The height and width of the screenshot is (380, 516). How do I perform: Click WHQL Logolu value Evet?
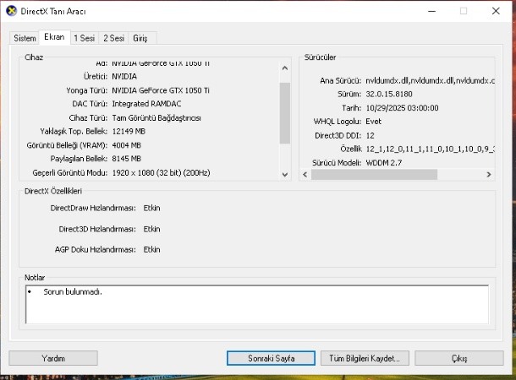coord(374,122)
